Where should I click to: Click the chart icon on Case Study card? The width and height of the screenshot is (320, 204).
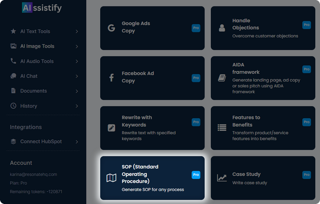click(222, 178)
